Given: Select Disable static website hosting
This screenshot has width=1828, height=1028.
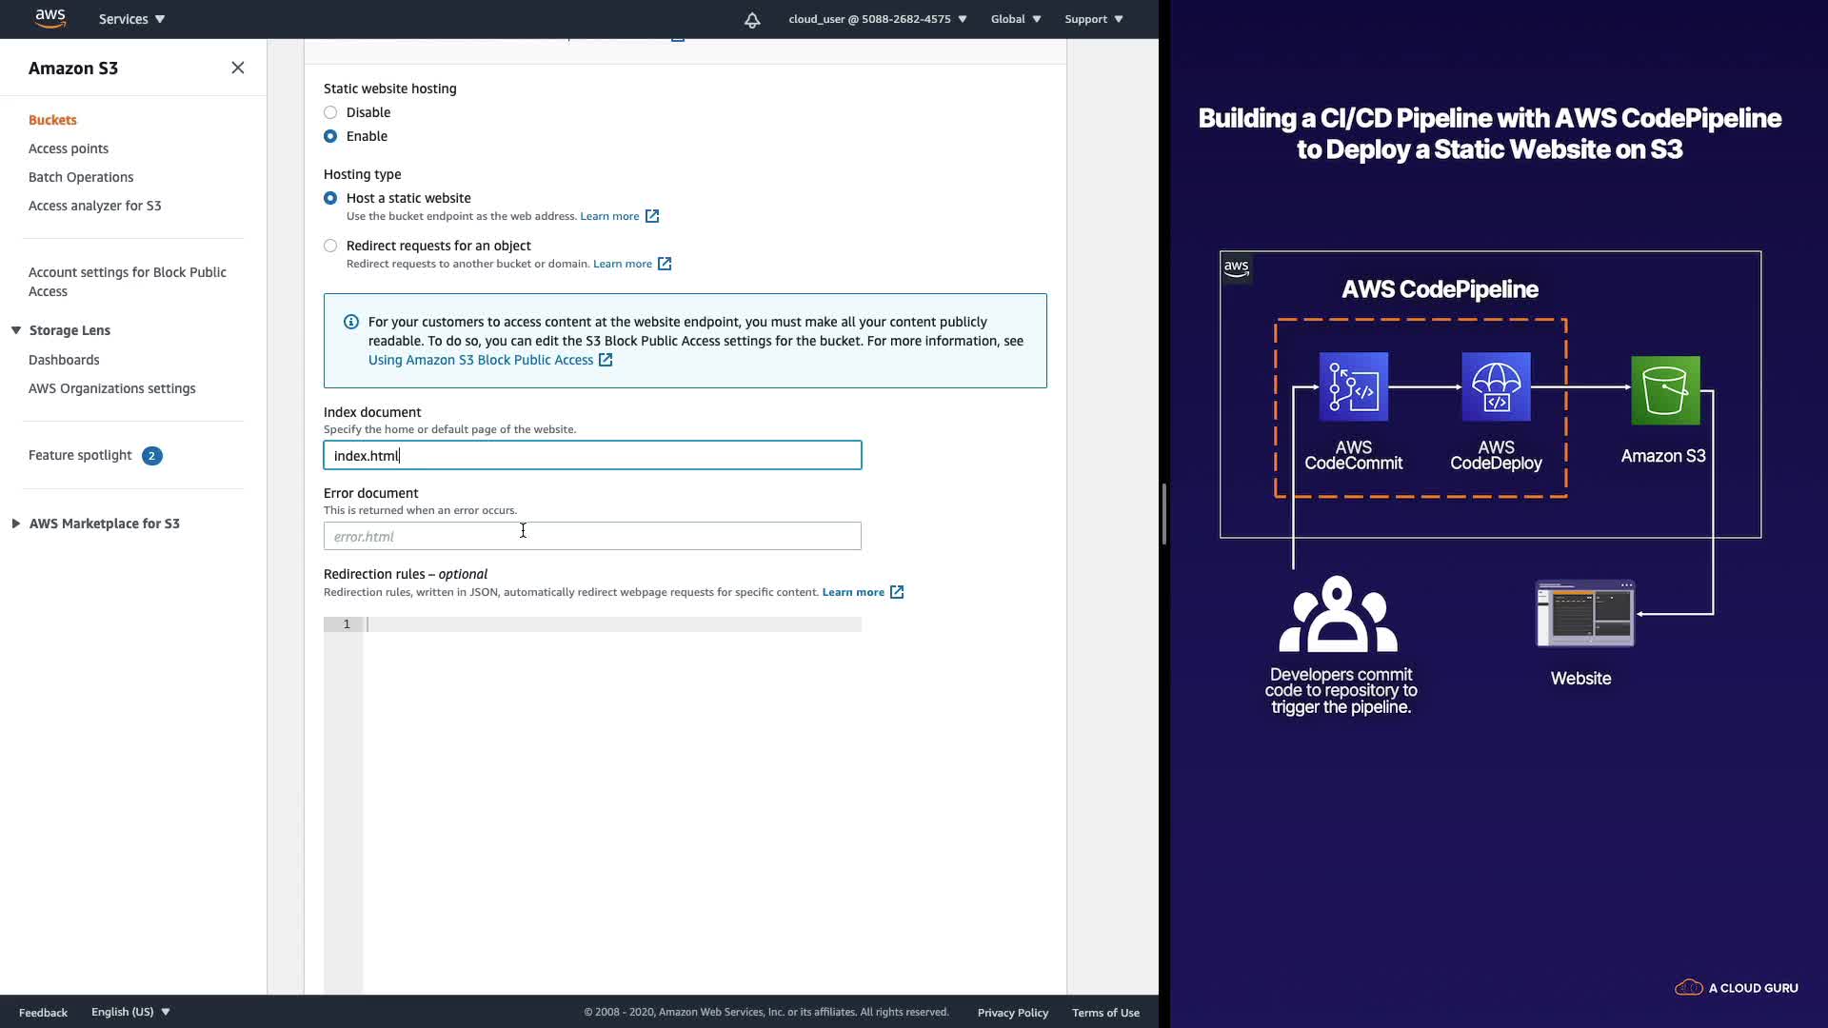Looking at the screenshot, I should coord(330,112).
